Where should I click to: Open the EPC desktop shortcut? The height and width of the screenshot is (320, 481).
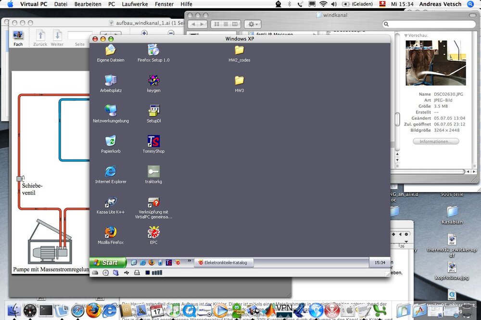pyautogui.click(x=153, y=235)
